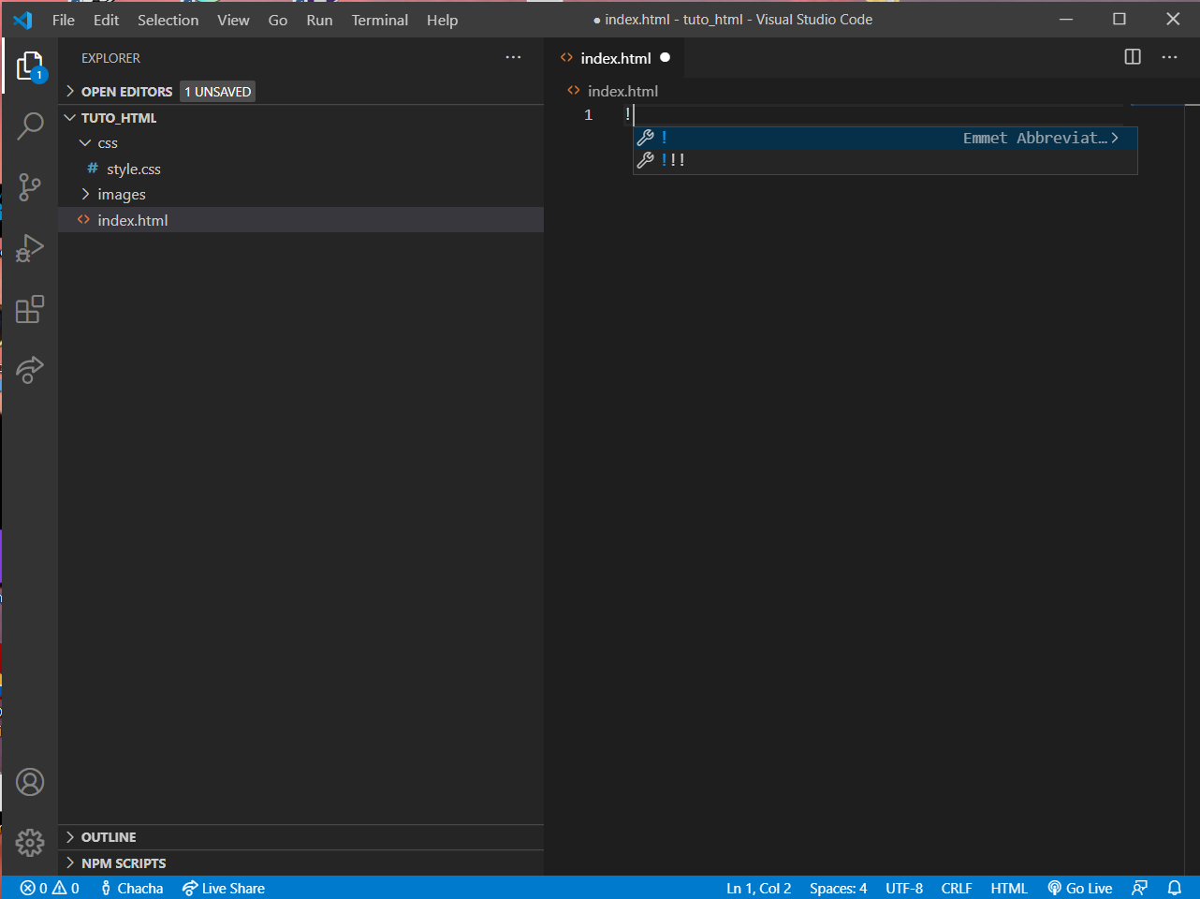This screenshot has height=899, width=1200.
Task: Open the Manage gear icon
Action: coord(30,843)
